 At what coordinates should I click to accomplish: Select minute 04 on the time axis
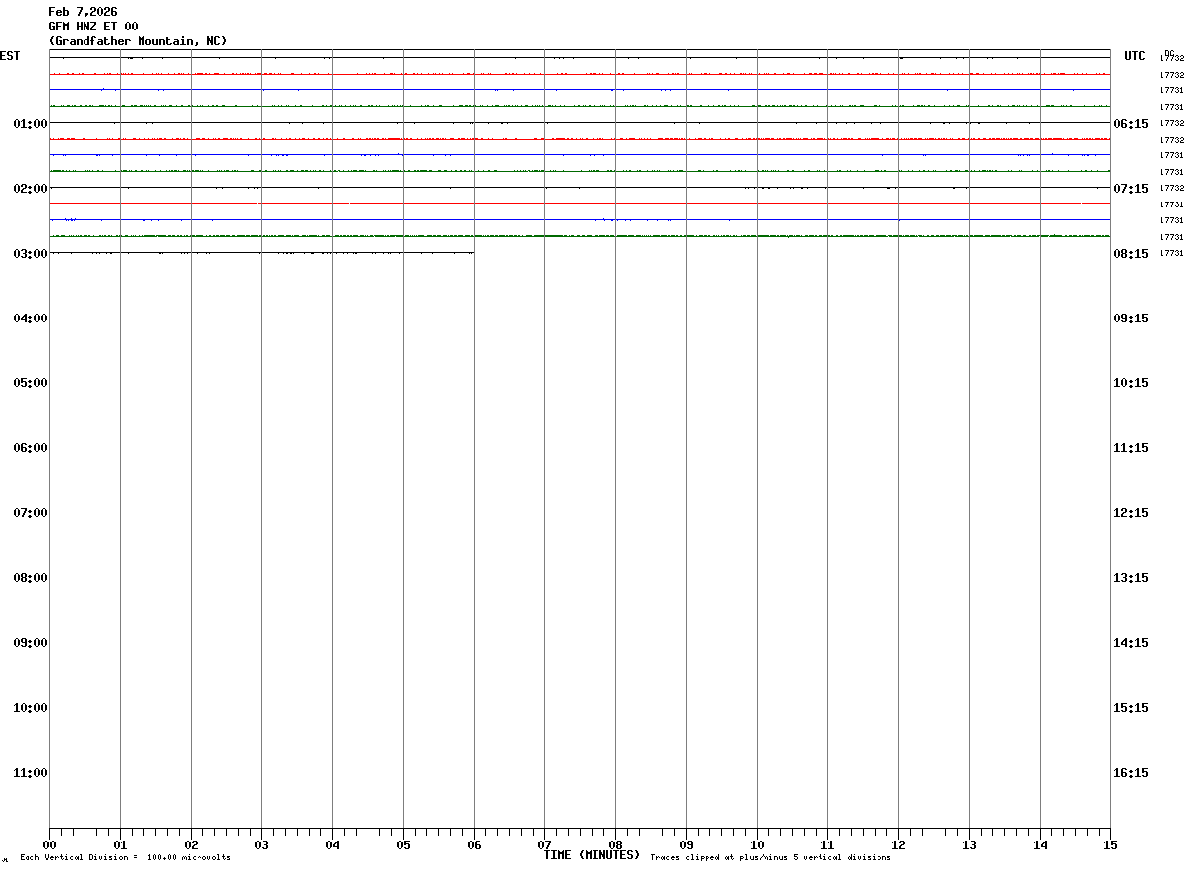coord(332,844)
